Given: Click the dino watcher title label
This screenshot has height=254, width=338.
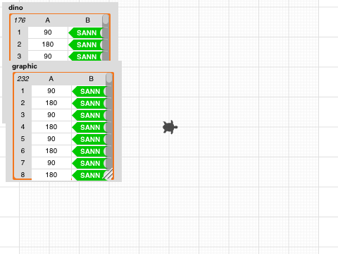Looking at the screenshot, I should coord(15,8).
